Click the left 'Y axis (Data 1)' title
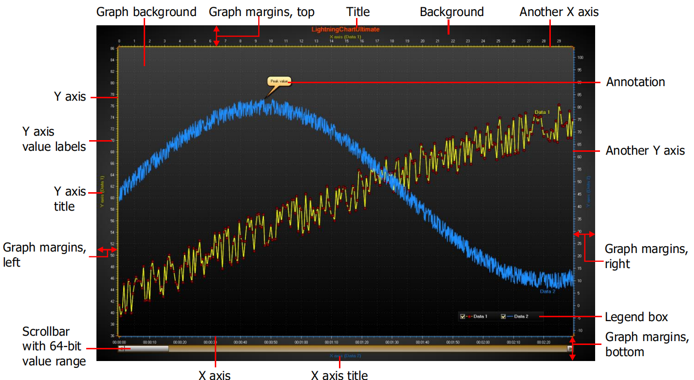694x380 pixels. (x=102, y=192)
